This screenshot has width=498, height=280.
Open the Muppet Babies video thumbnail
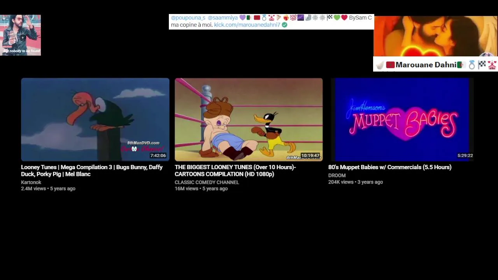[x=402, y=119]
